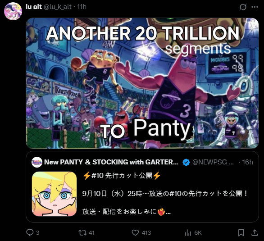The image size is (264, 241).
Task: Open the 11h timestamp link
Action: 82,7
